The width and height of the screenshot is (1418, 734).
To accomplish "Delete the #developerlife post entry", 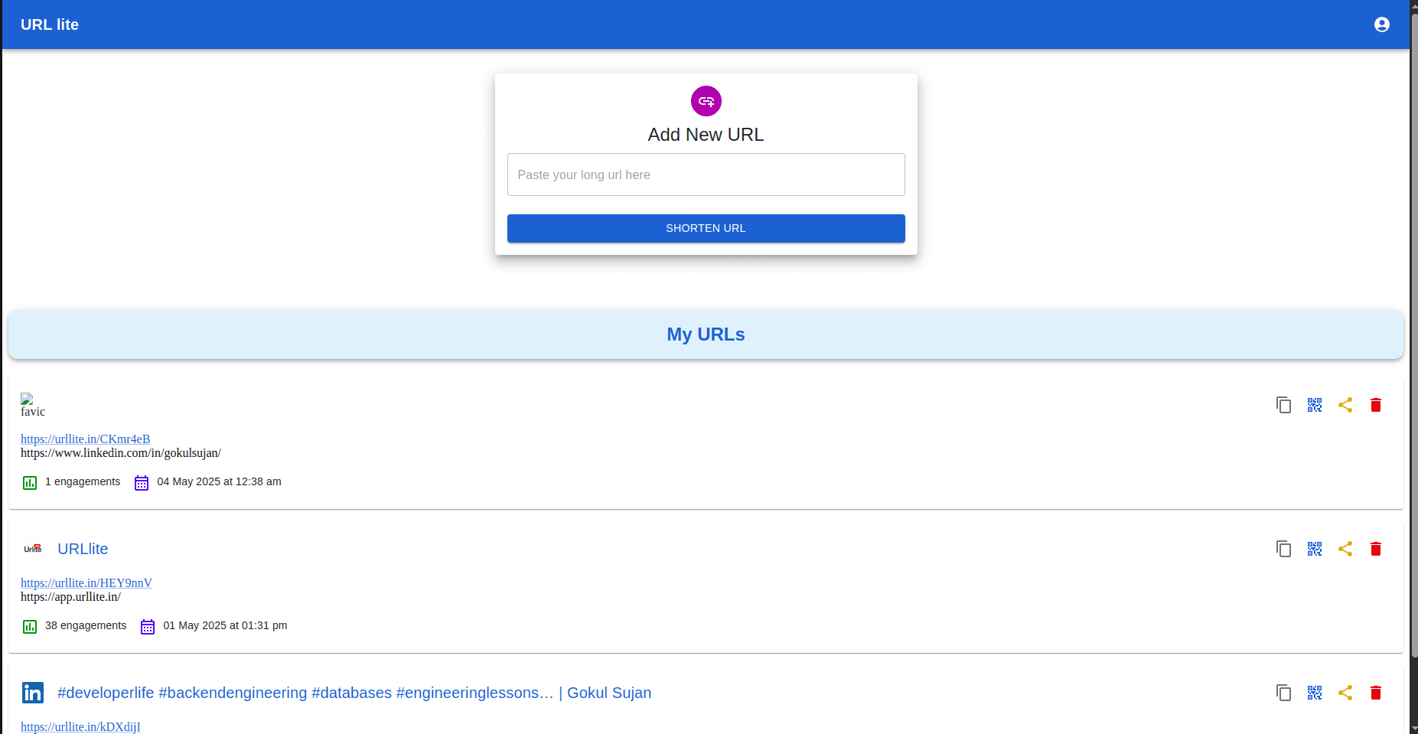I will [1375, 693].
